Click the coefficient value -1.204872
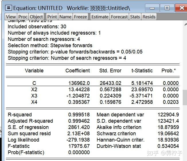The height and width of the screenshot is (161, 187). click(x=78, y=96)
